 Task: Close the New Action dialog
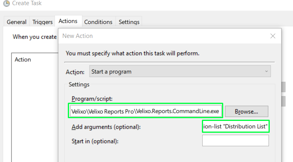[273, 36]
